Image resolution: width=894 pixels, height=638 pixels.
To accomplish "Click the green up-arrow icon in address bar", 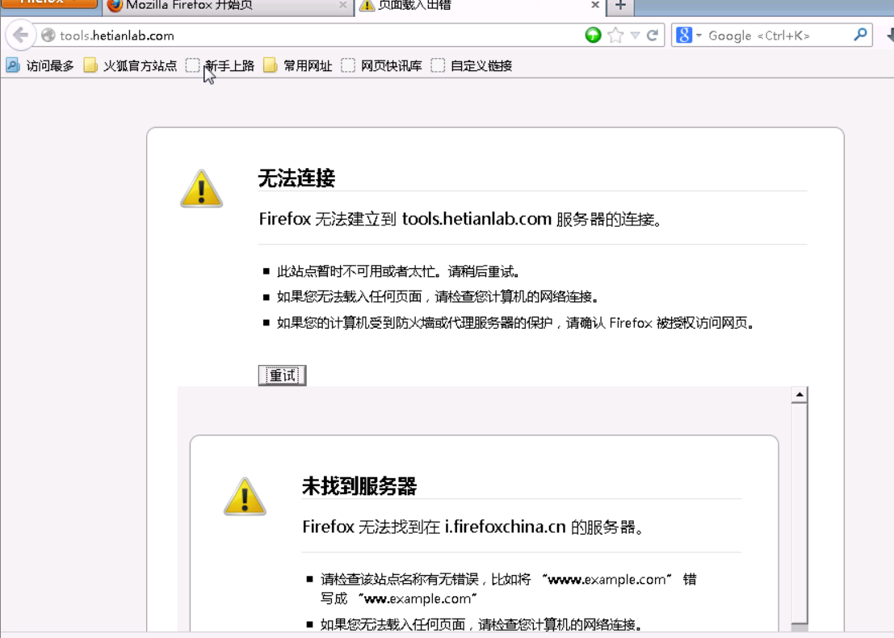I will 593,36.
